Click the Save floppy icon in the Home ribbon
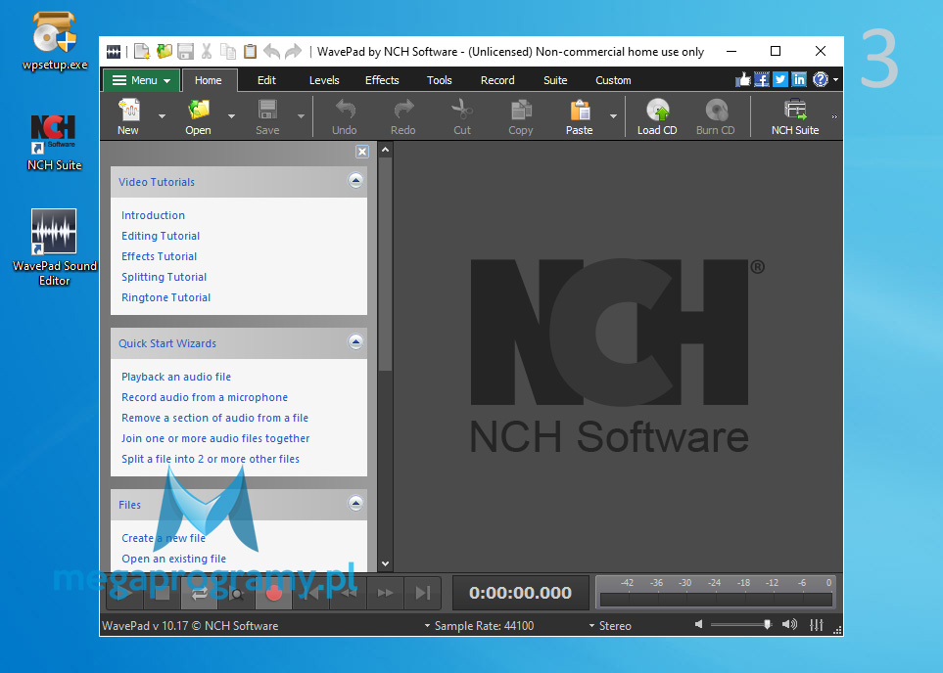 point(267,111)
